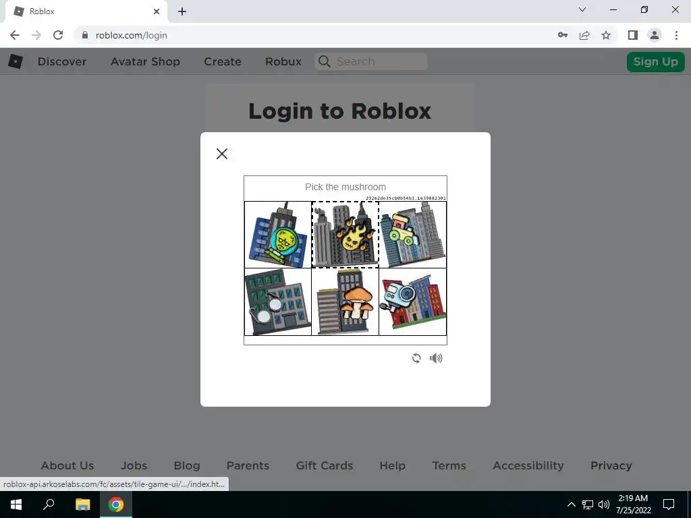
Task: Open the Roblox home logo
Action: 16,61
